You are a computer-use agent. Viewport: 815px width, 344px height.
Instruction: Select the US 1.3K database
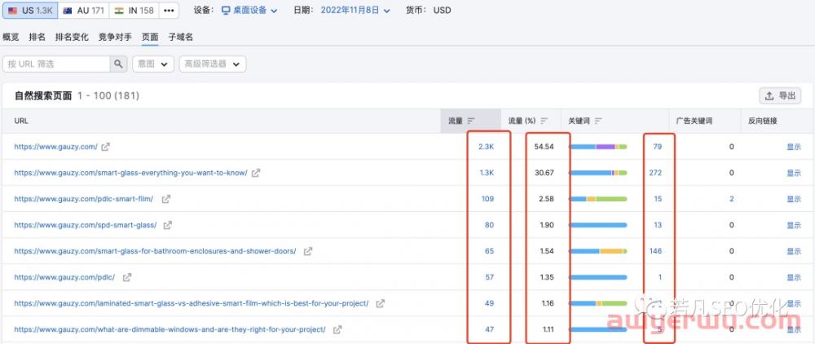[29, 11]
